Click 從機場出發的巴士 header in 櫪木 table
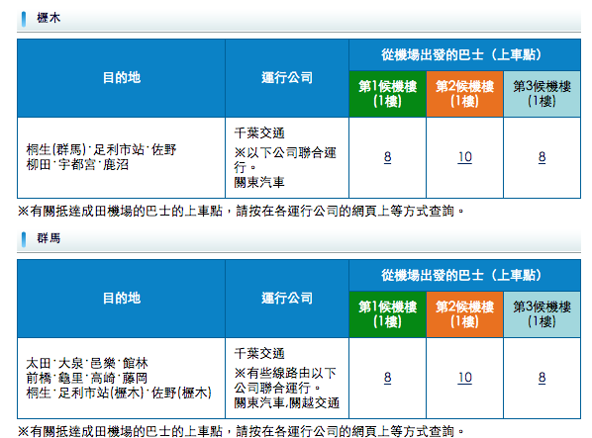Image resolution: width=592 pixels, height=438 pixels. (x=464, y=55)
